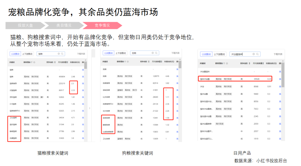
Task: Open 推荐理由 filter funnel in daily products panel
Action: (x=224, y=63)
